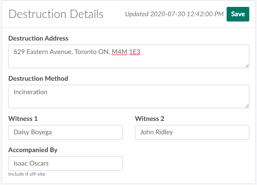Click the underlined postal code part 1E3
Viewport: 257px width, 185px height.
[135, 52]
